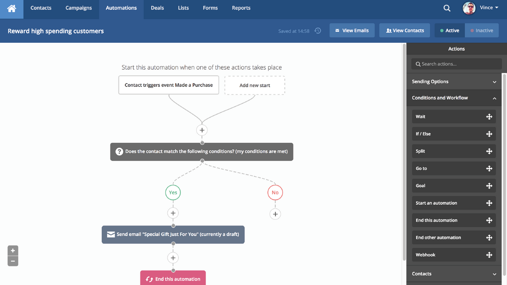
Task: Click the zoom-in control on the canvas
Action: pos(13,250)
